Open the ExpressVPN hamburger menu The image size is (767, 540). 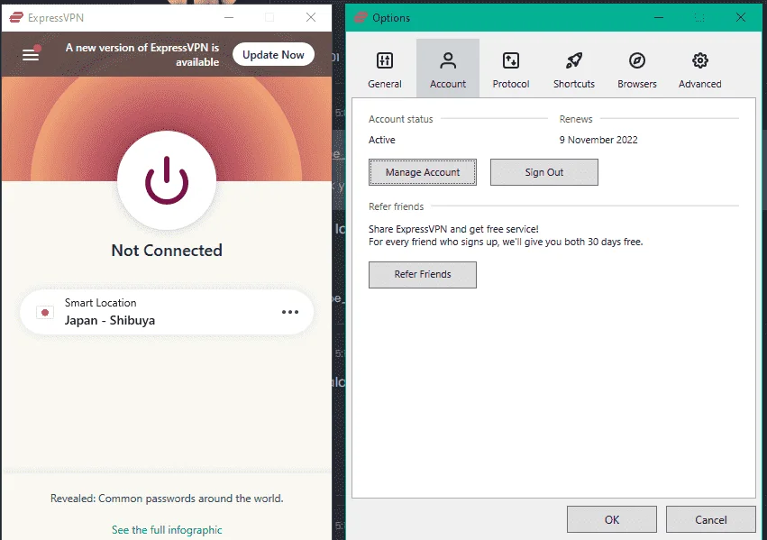[x=31, y=55]
